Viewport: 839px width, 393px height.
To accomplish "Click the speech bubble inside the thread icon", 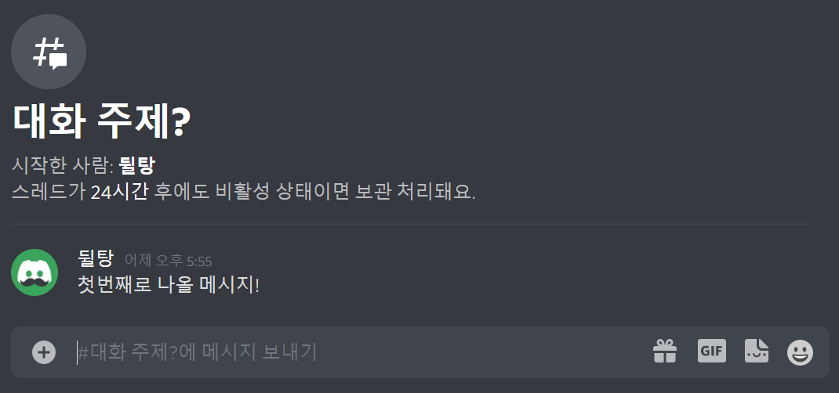I will coord(58,61).
